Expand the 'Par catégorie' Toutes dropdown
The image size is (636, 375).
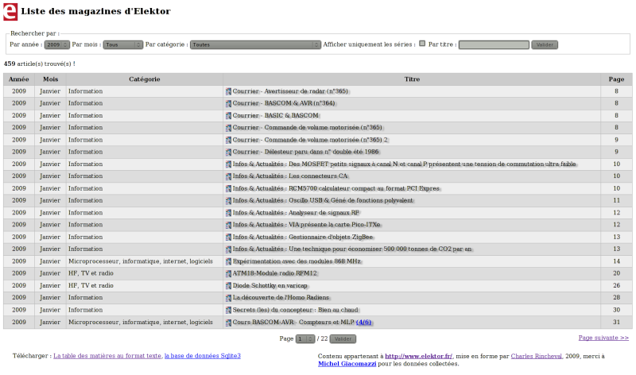255,44
